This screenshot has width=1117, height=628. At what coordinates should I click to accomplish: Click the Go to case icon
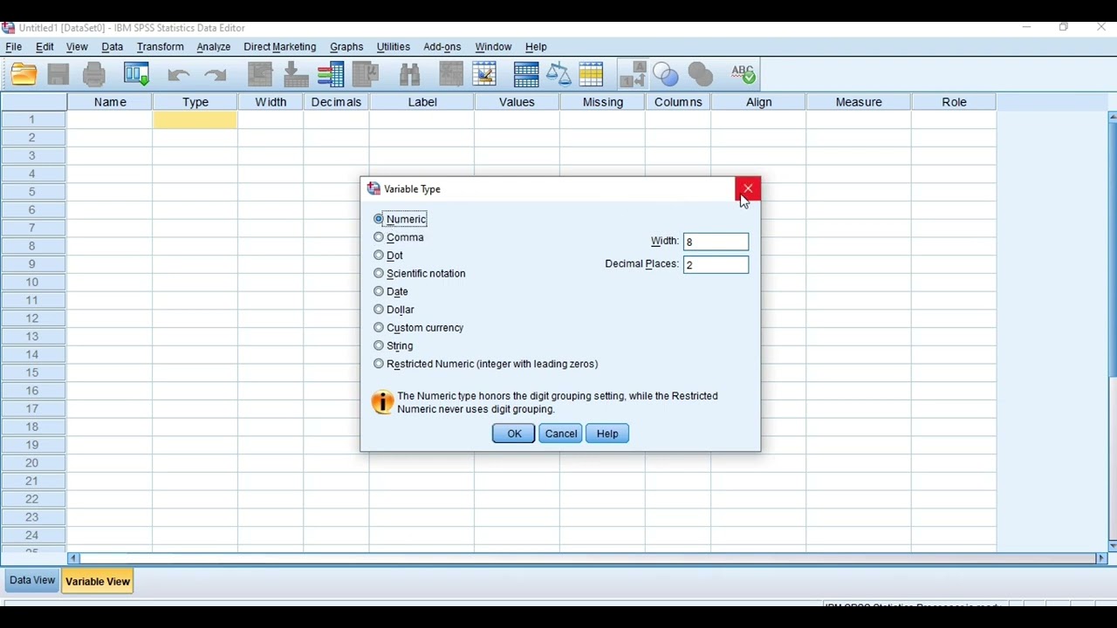(x=260, y=75)
